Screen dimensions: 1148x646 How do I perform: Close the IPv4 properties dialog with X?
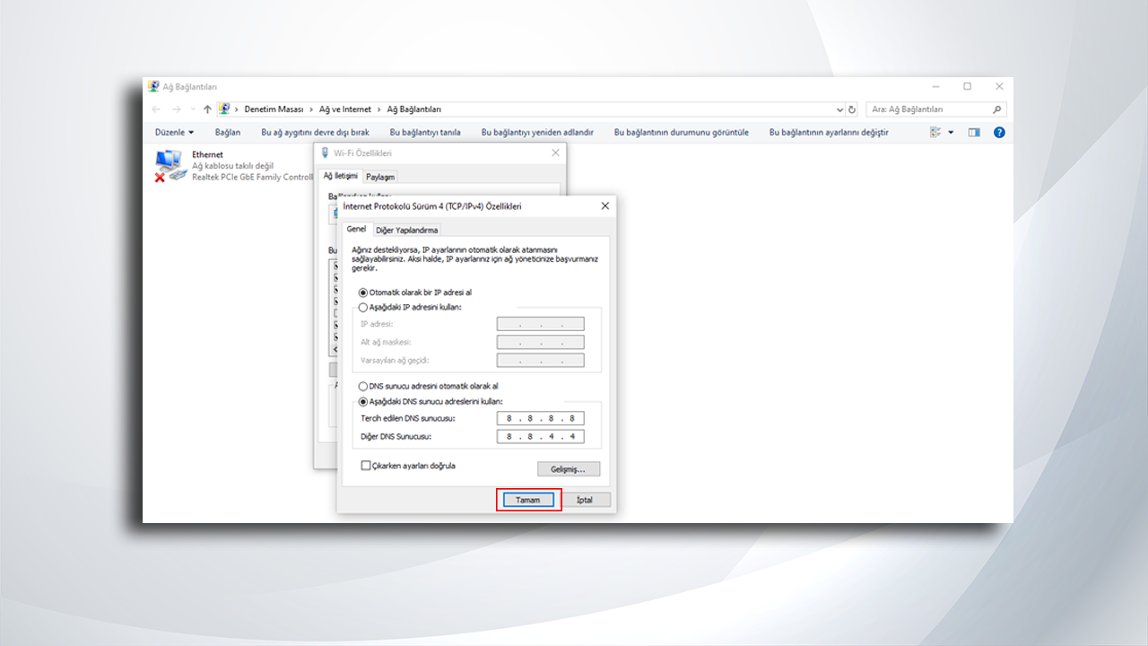click(x=605, y=205)
